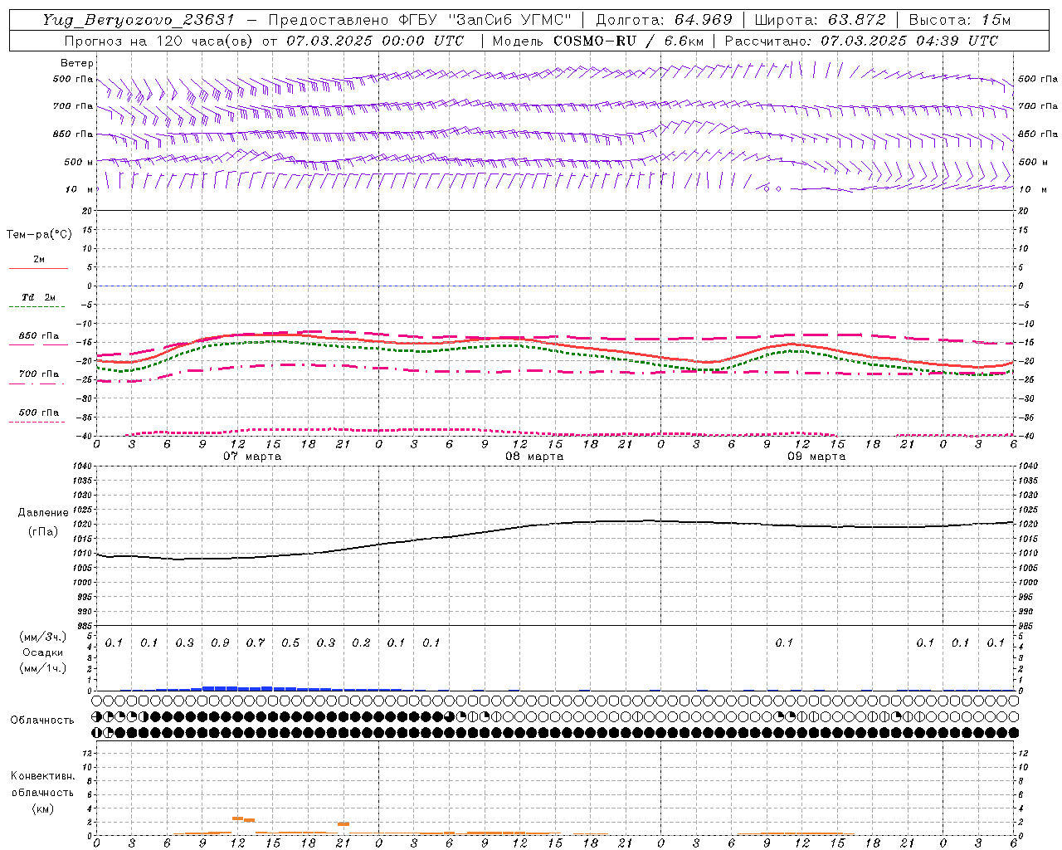Click the Рассчитано: 07.03.2025 04:39 UTC text
Viewport: 1062px width, 850px height.
click(x=861, y=41)
